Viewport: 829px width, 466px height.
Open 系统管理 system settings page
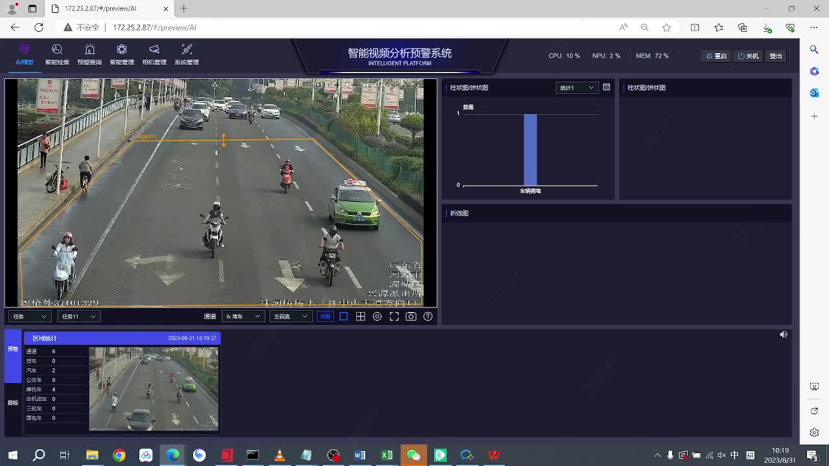pos(187,54)
